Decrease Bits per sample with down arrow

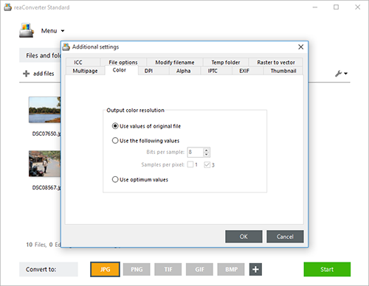[x=207, y=155]
